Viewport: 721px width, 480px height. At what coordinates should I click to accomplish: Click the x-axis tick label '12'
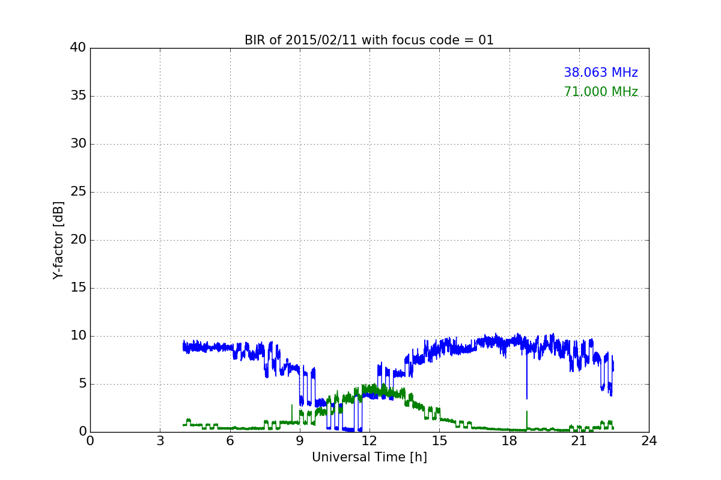[370, 440]
